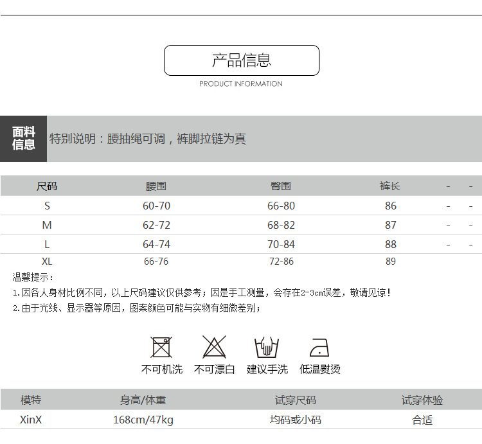The image size is (482, 444).
Task: Click the low temperature iron icon
Action: tap(319, 347)
